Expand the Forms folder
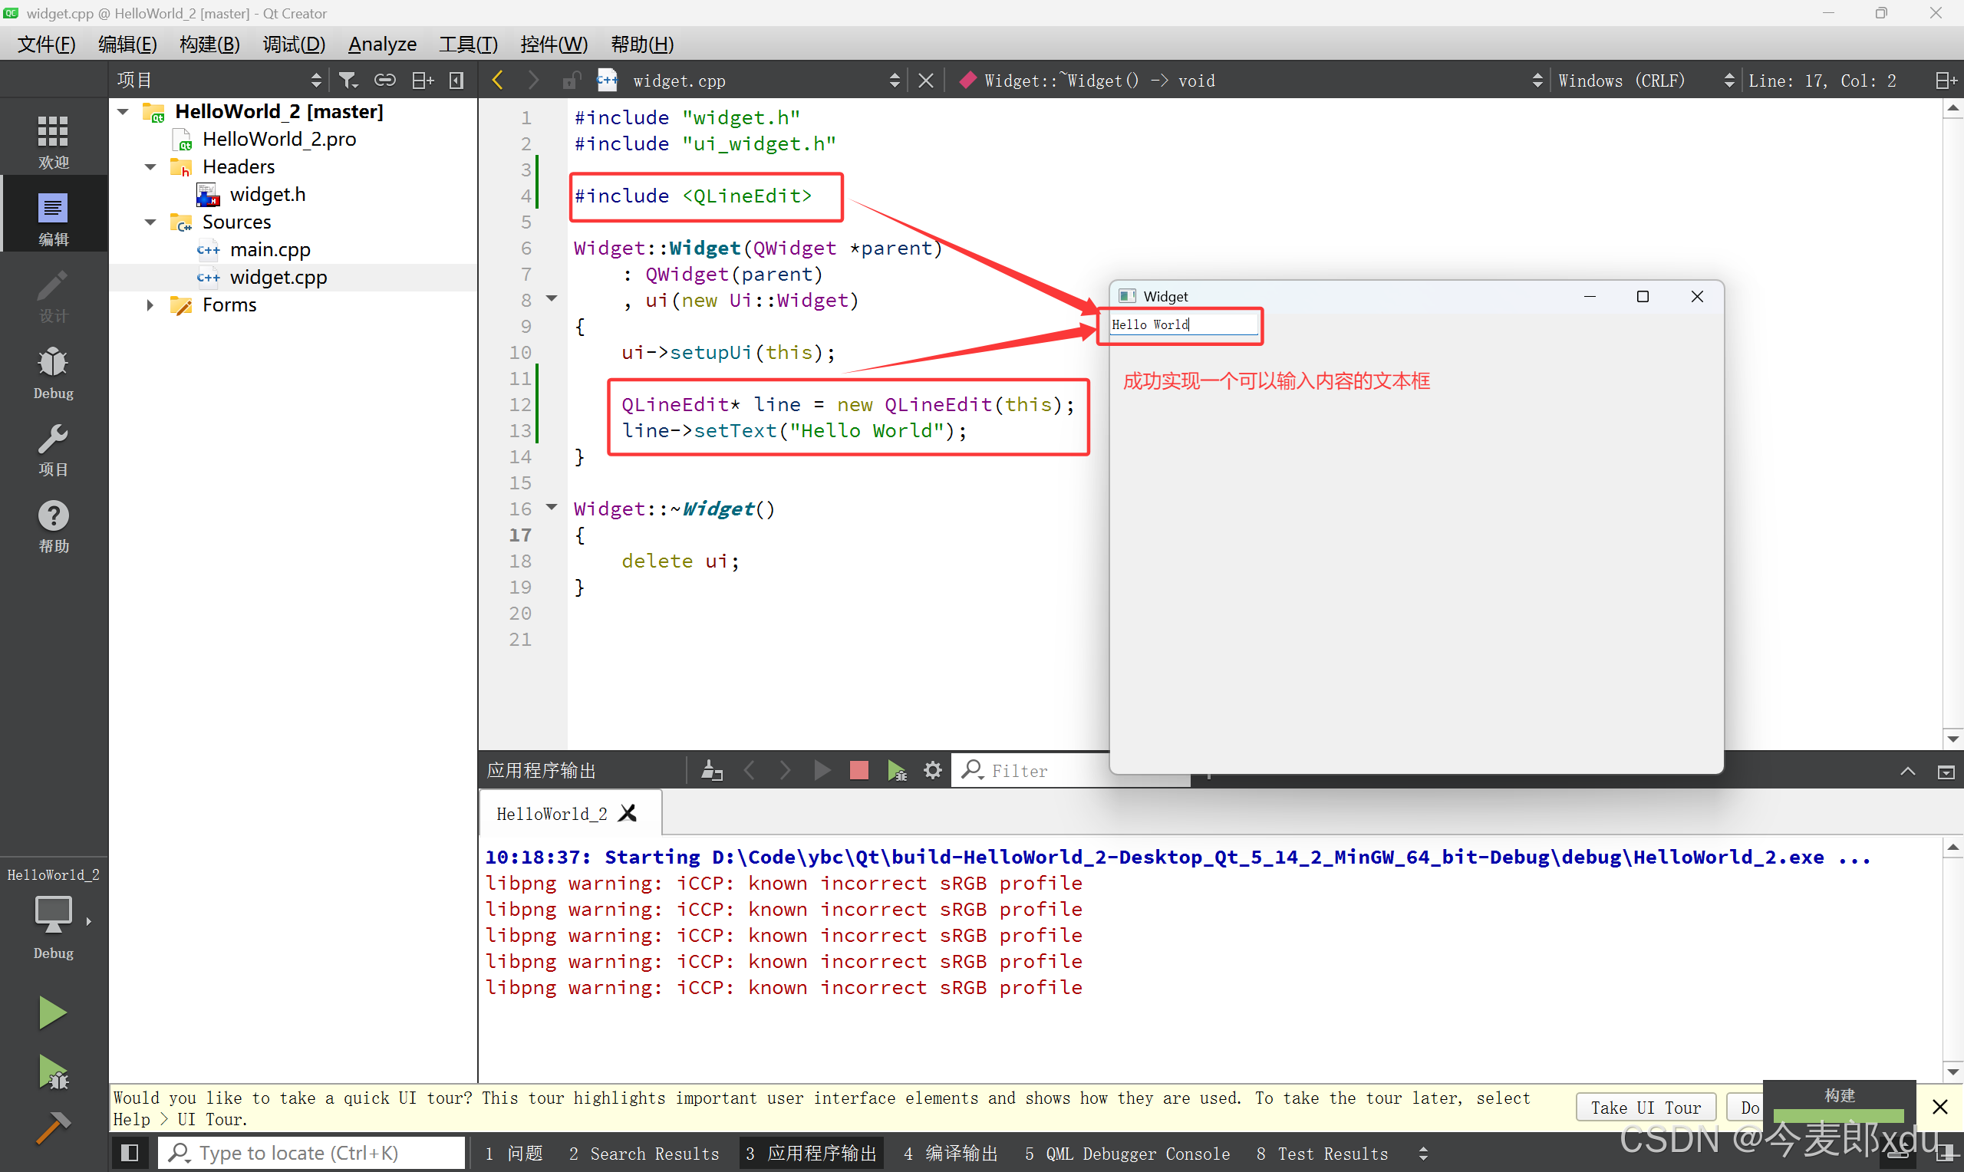The image size is (1964, 1172). (150, 305)
